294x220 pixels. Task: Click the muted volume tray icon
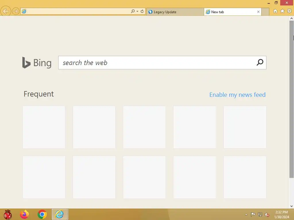(267, 215)
